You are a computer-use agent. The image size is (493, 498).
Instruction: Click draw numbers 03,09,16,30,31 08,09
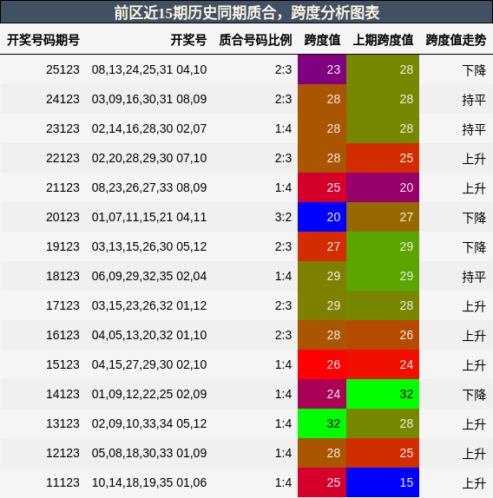point(149,99)
